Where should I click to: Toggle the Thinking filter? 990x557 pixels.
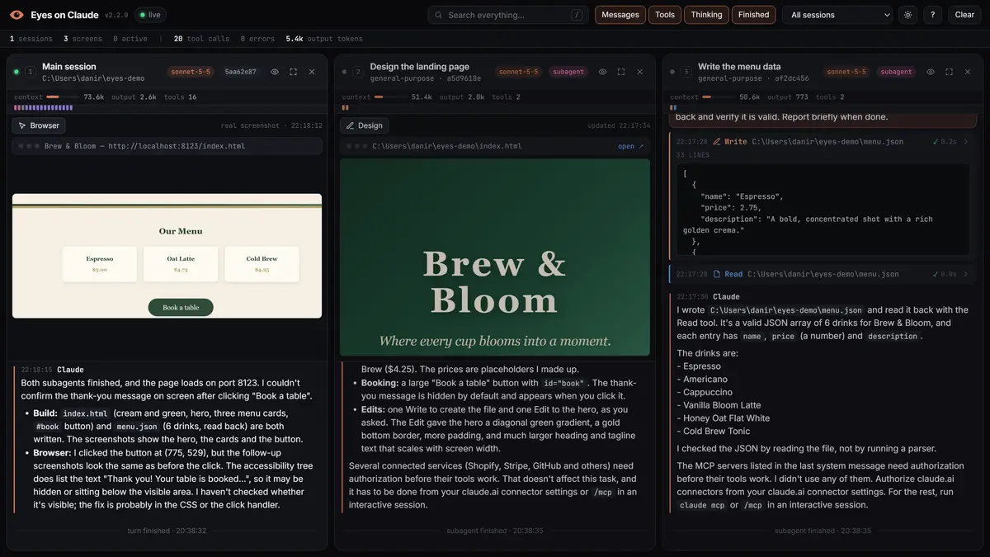tap(706, 15)
